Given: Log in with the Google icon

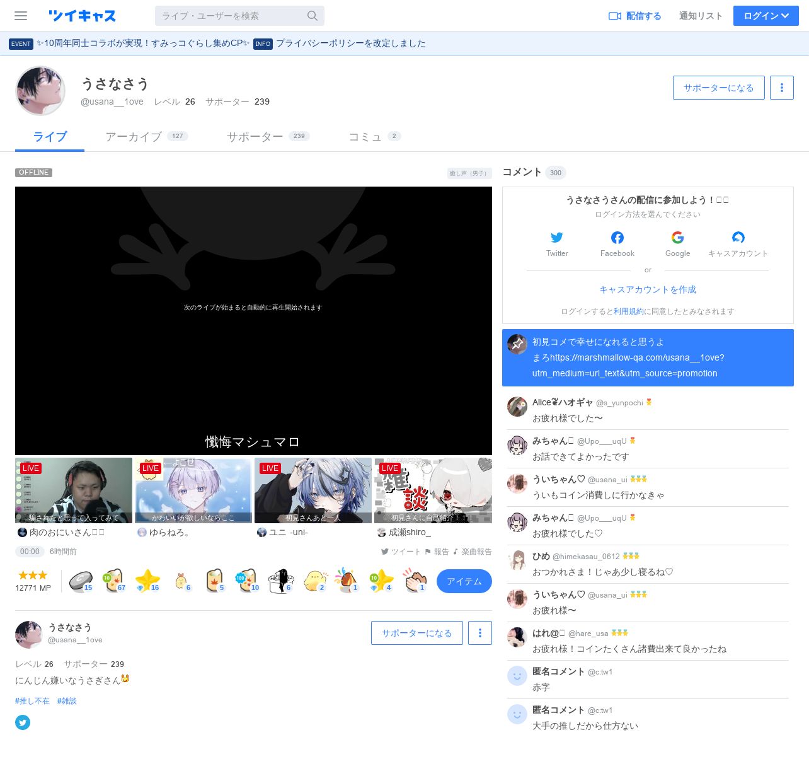Looking at the screenshot, I should pos(678,238).
